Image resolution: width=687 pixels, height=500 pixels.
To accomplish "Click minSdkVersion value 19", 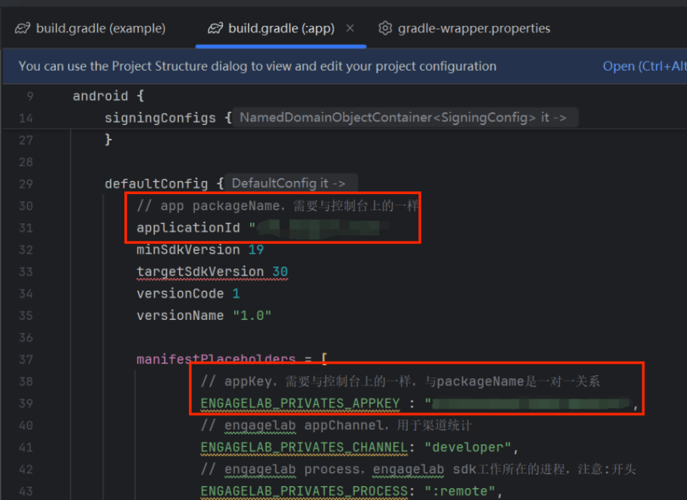I will point(256,250).
